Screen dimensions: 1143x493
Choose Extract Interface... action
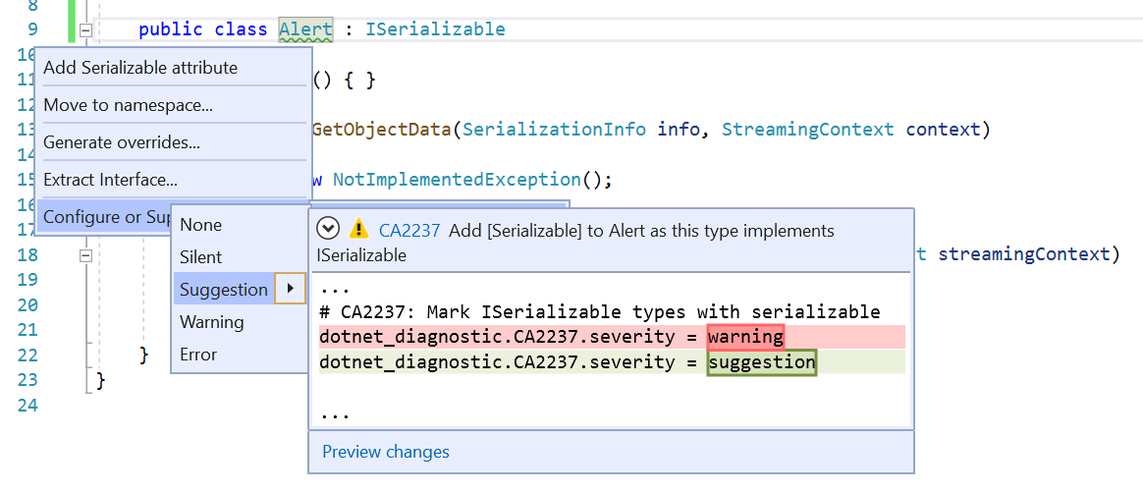click(174, 180)
